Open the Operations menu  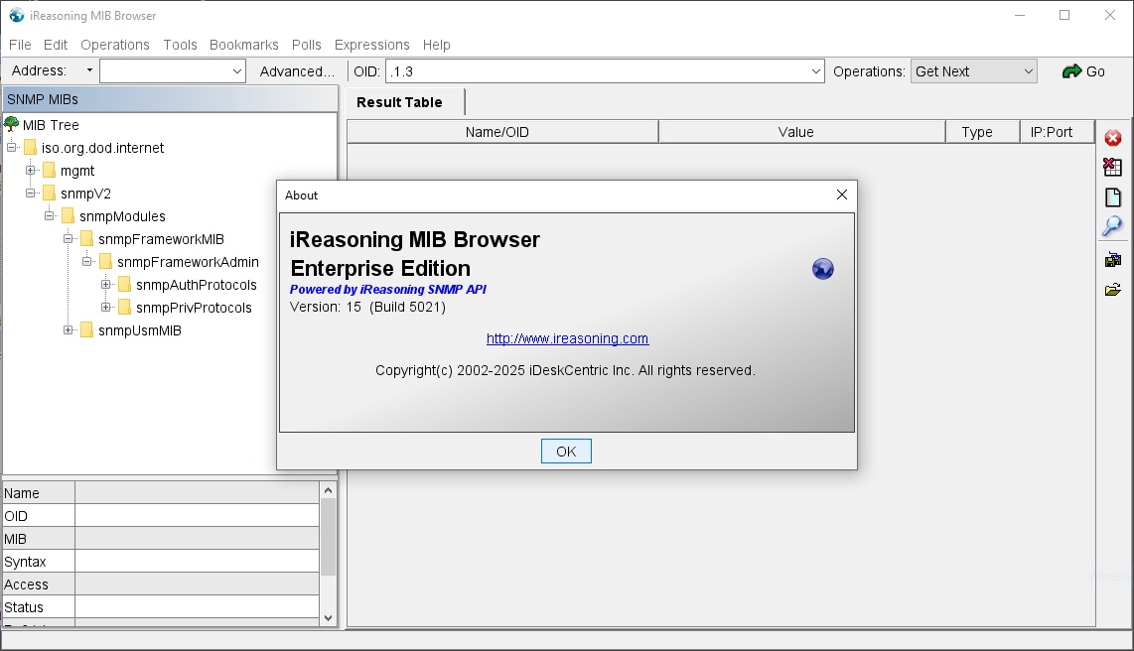click(x=115, y=45)
